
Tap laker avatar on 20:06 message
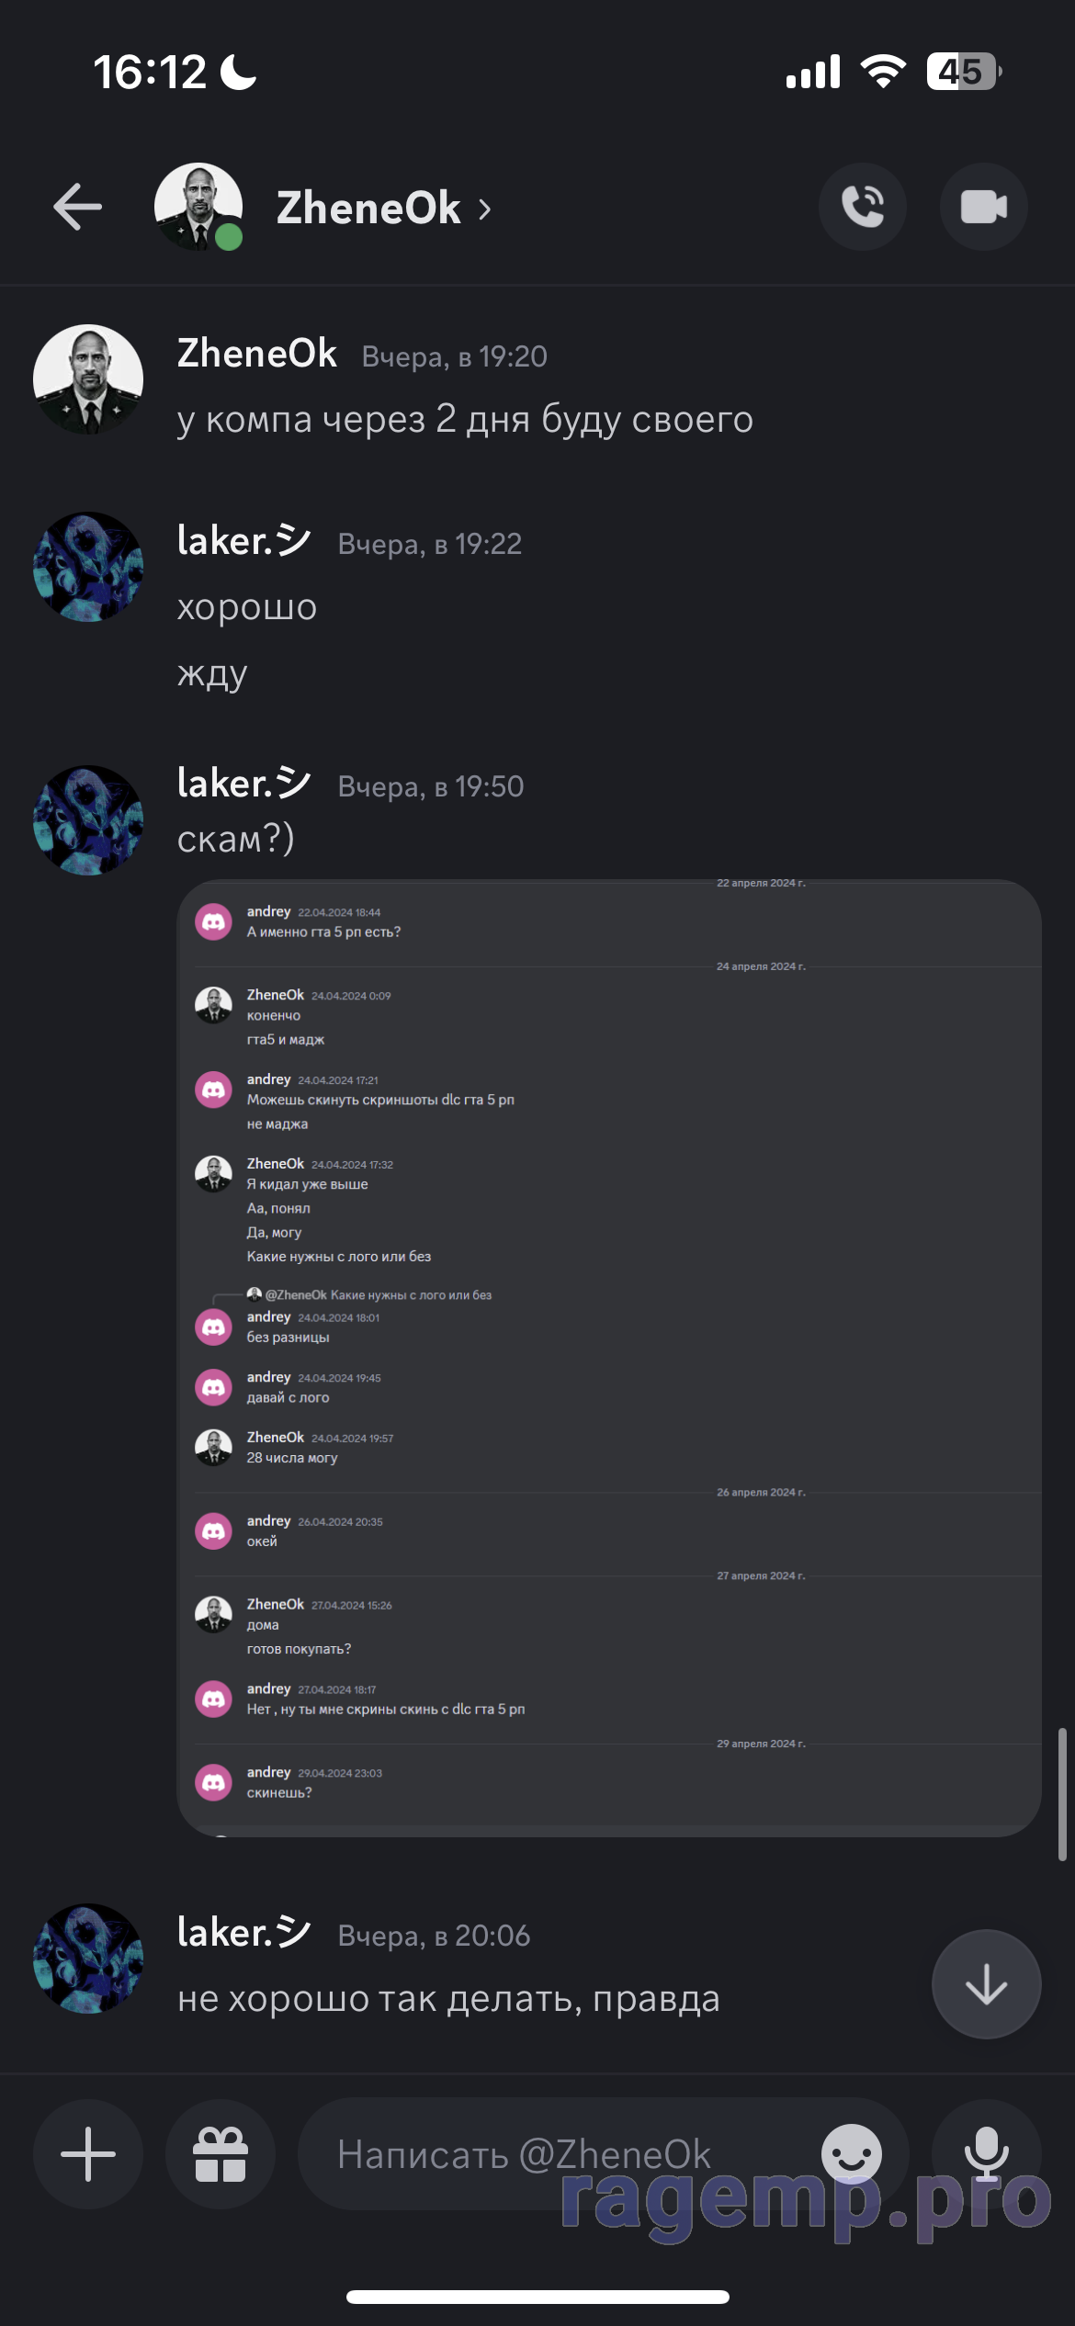tap(88, 1959)
